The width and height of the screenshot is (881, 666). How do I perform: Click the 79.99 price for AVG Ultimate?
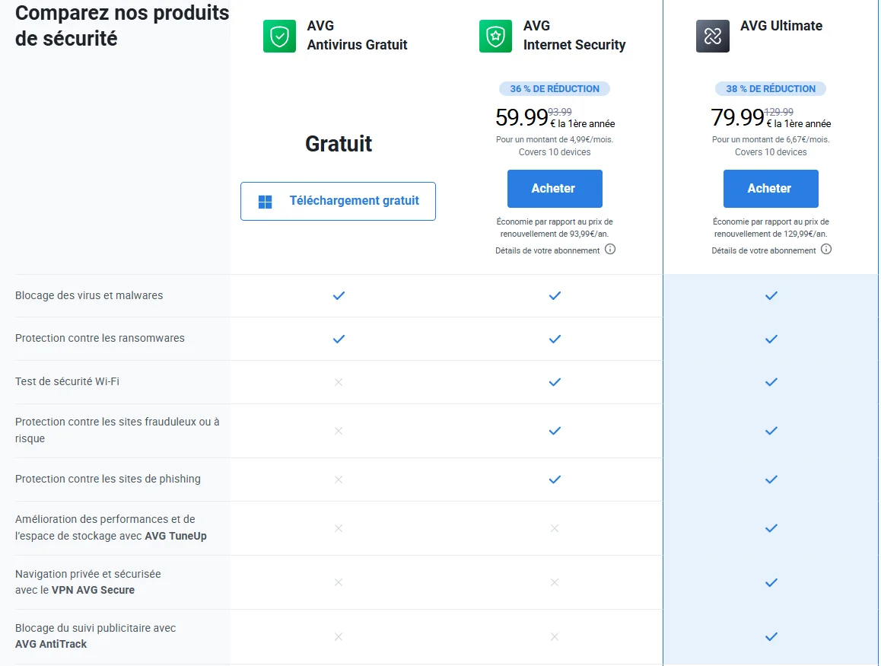pyautogui.click(x=737, y=117)
